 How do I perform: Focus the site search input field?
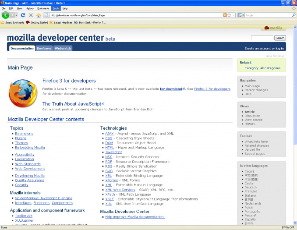262,38
